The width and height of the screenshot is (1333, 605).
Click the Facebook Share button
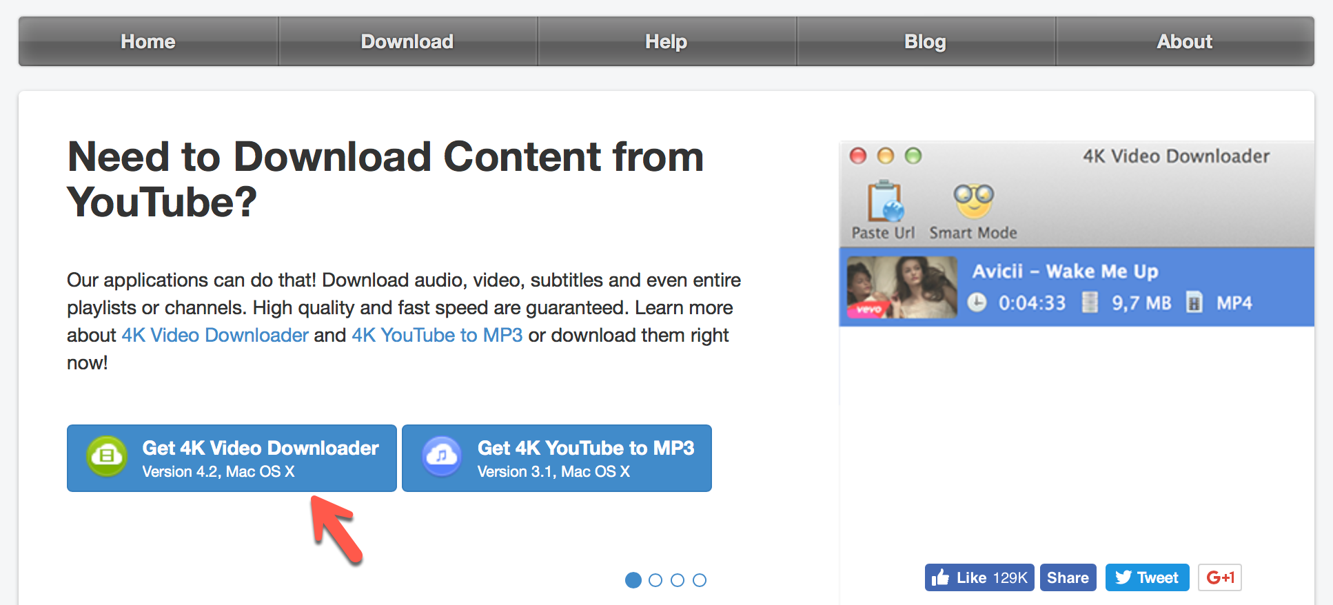click(1068, 577)
